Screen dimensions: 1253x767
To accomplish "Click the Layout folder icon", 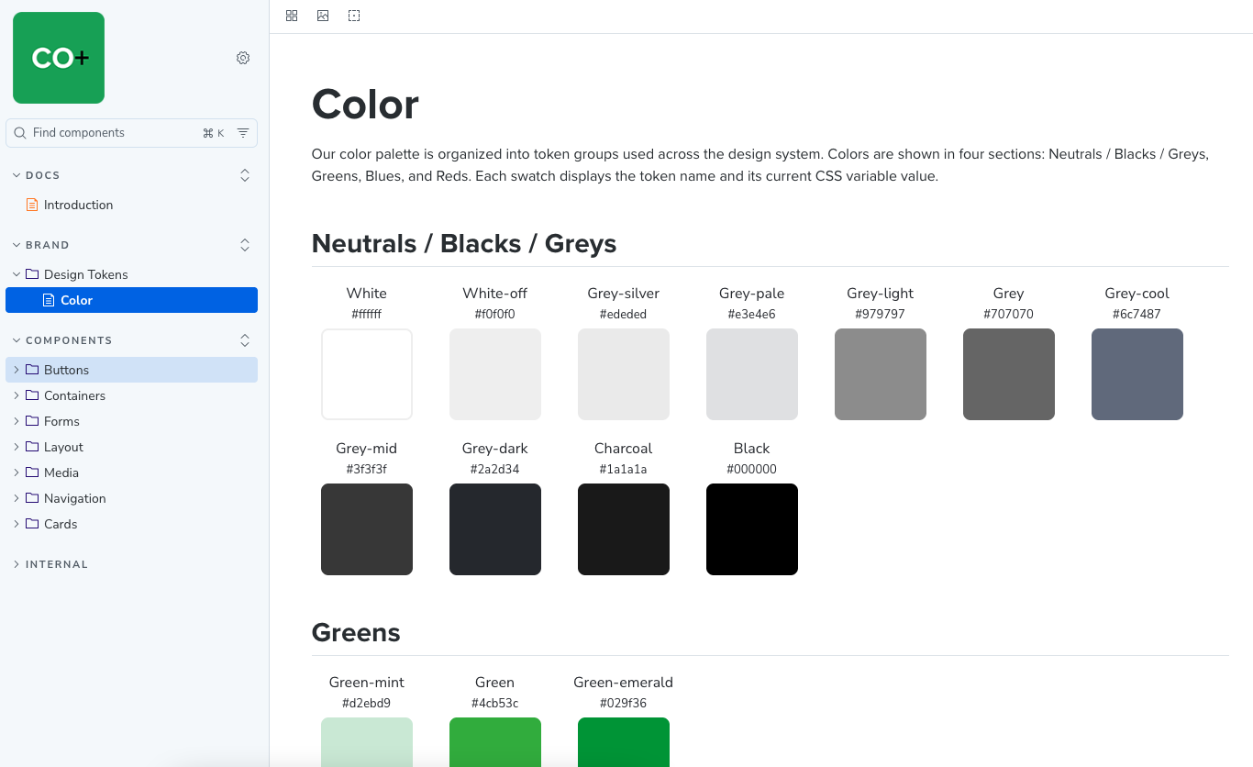I will [33, 447].
